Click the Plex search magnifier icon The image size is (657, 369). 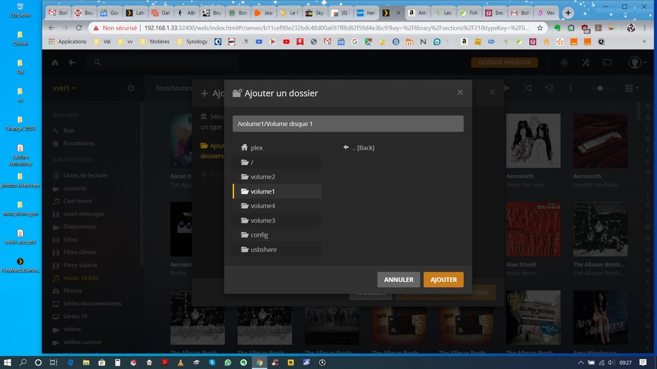click(x=98, y=63)
